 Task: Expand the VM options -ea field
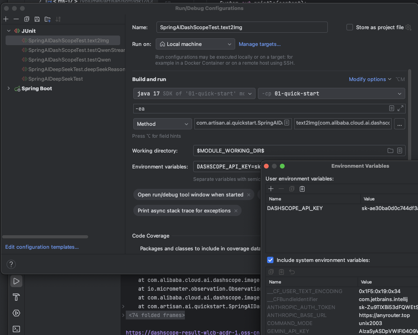400,108
